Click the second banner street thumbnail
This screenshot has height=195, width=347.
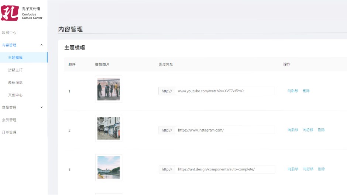click(109, 128)
